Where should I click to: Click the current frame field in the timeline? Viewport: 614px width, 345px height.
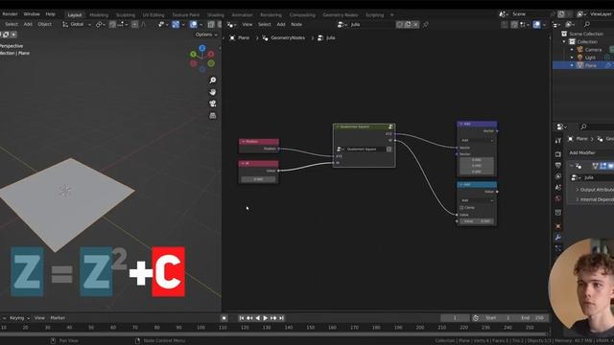point(455,318)
